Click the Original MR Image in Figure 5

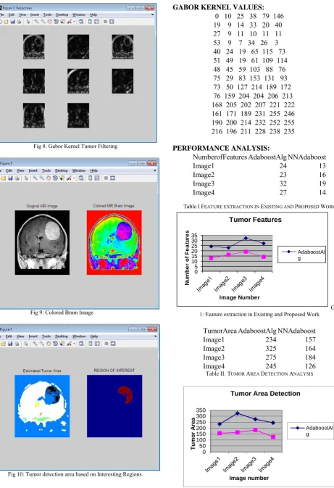(x=42, y=242)
